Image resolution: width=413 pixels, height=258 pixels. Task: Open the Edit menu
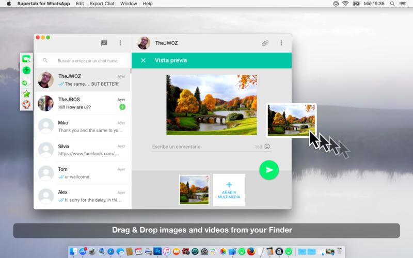click(80, 4)
